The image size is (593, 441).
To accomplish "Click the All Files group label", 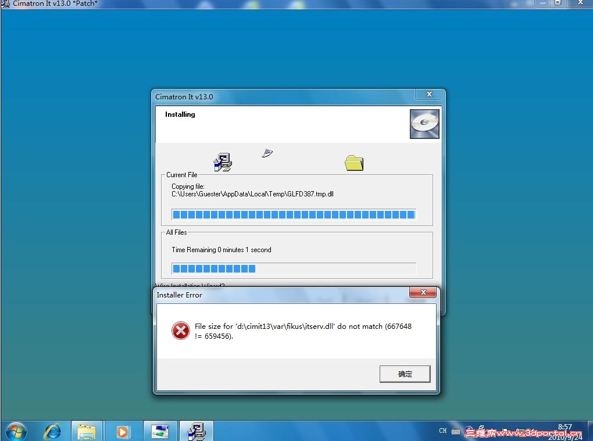I will pos(176,232).
